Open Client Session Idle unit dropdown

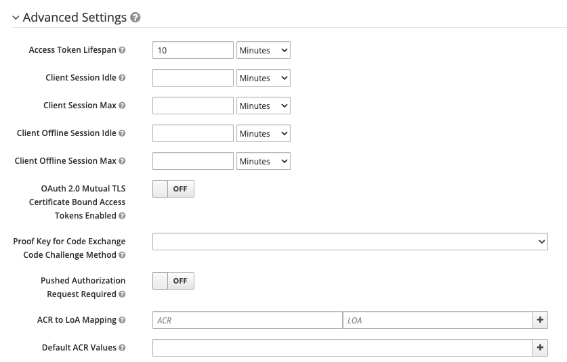point(264,78)
